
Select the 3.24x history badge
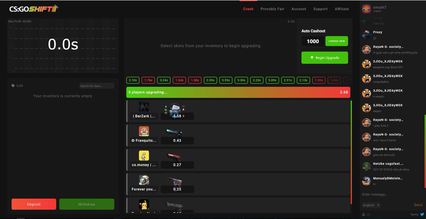[164, 80]
